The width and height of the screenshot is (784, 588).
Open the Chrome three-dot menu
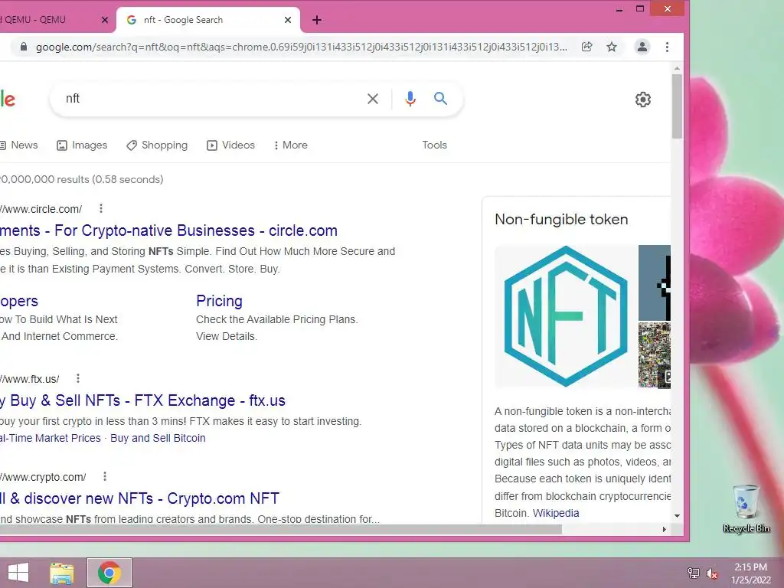667,47
